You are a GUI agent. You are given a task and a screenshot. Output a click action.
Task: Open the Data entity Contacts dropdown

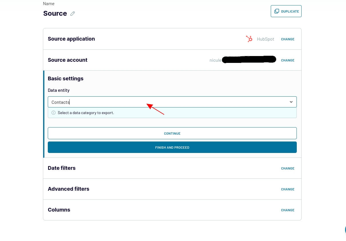pyautogui.click(x=172, y=102)
